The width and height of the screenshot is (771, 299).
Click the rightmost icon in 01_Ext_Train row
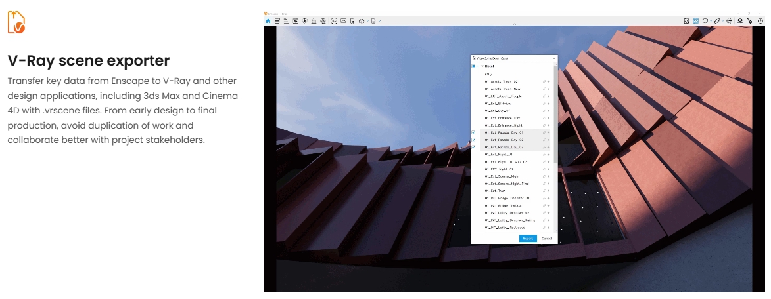click(x=549, y=191)
